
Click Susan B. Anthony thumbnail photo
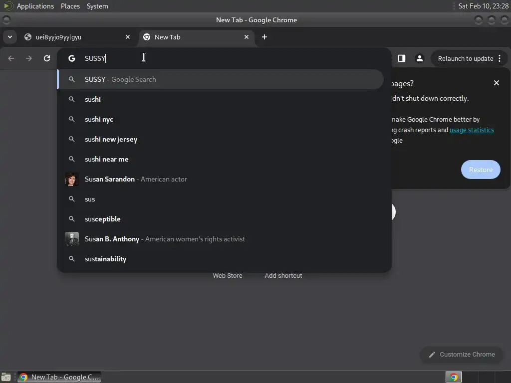pyautogui.click(x=72, y=239)
